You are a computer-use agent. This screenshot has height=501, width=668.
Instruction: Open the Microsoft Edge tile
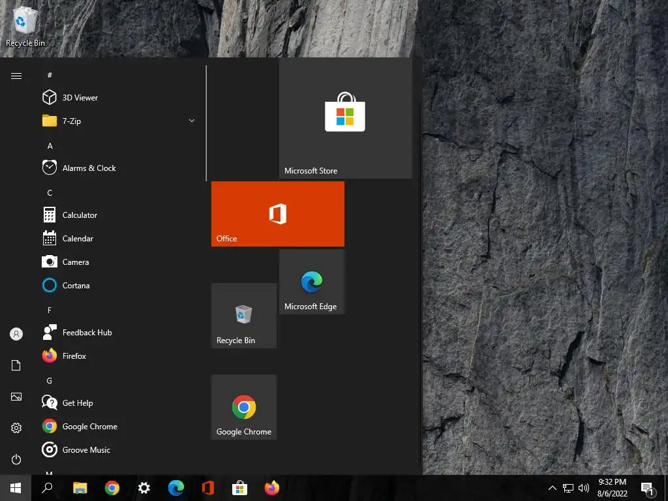312,282
